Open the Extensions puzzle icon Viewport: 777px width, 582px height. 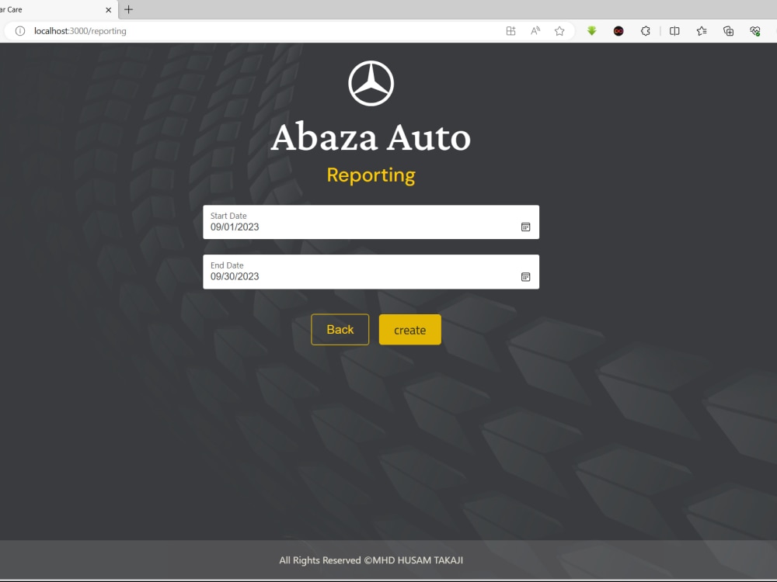click(x=645, y=31)
